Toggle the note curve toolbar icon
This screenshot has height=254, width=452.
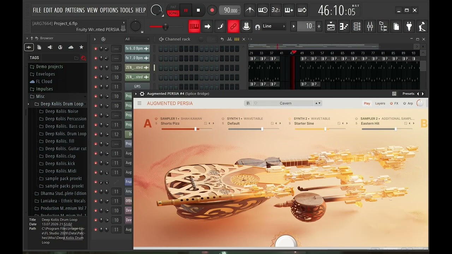(x=220, y=26)
